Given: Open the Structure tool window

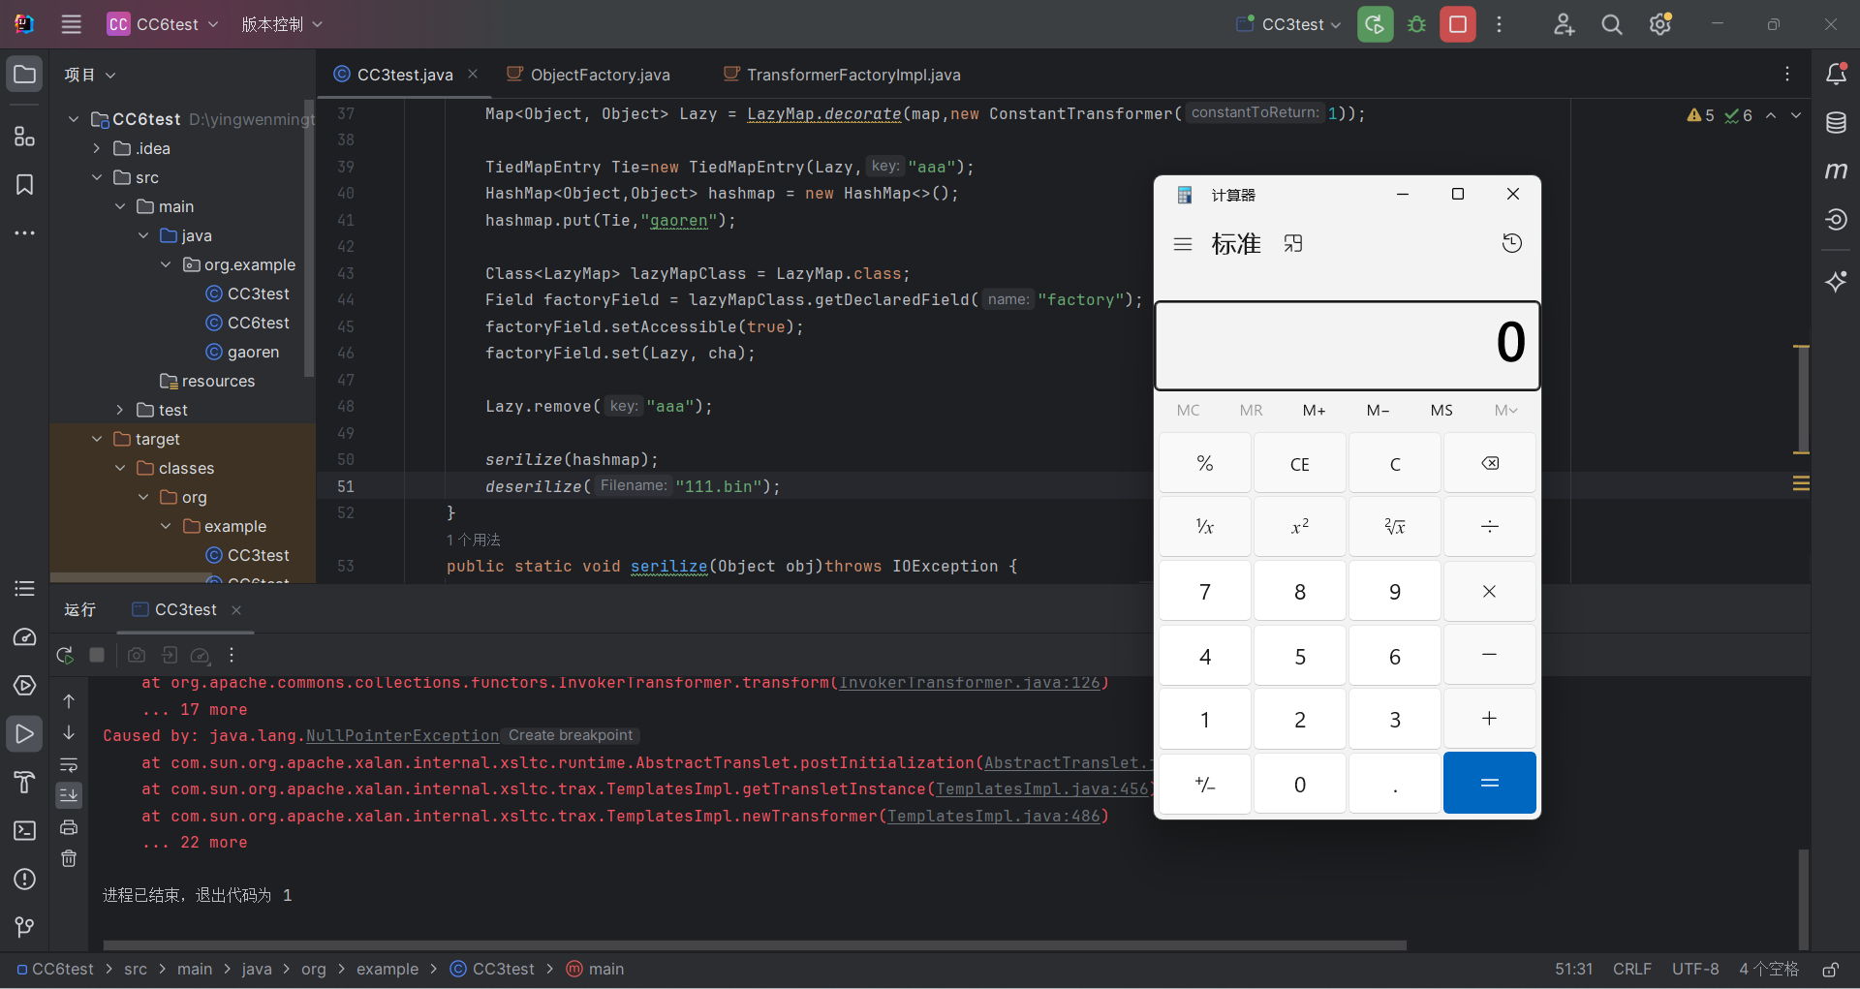Looking at the screenshot, I should [25, 137].
